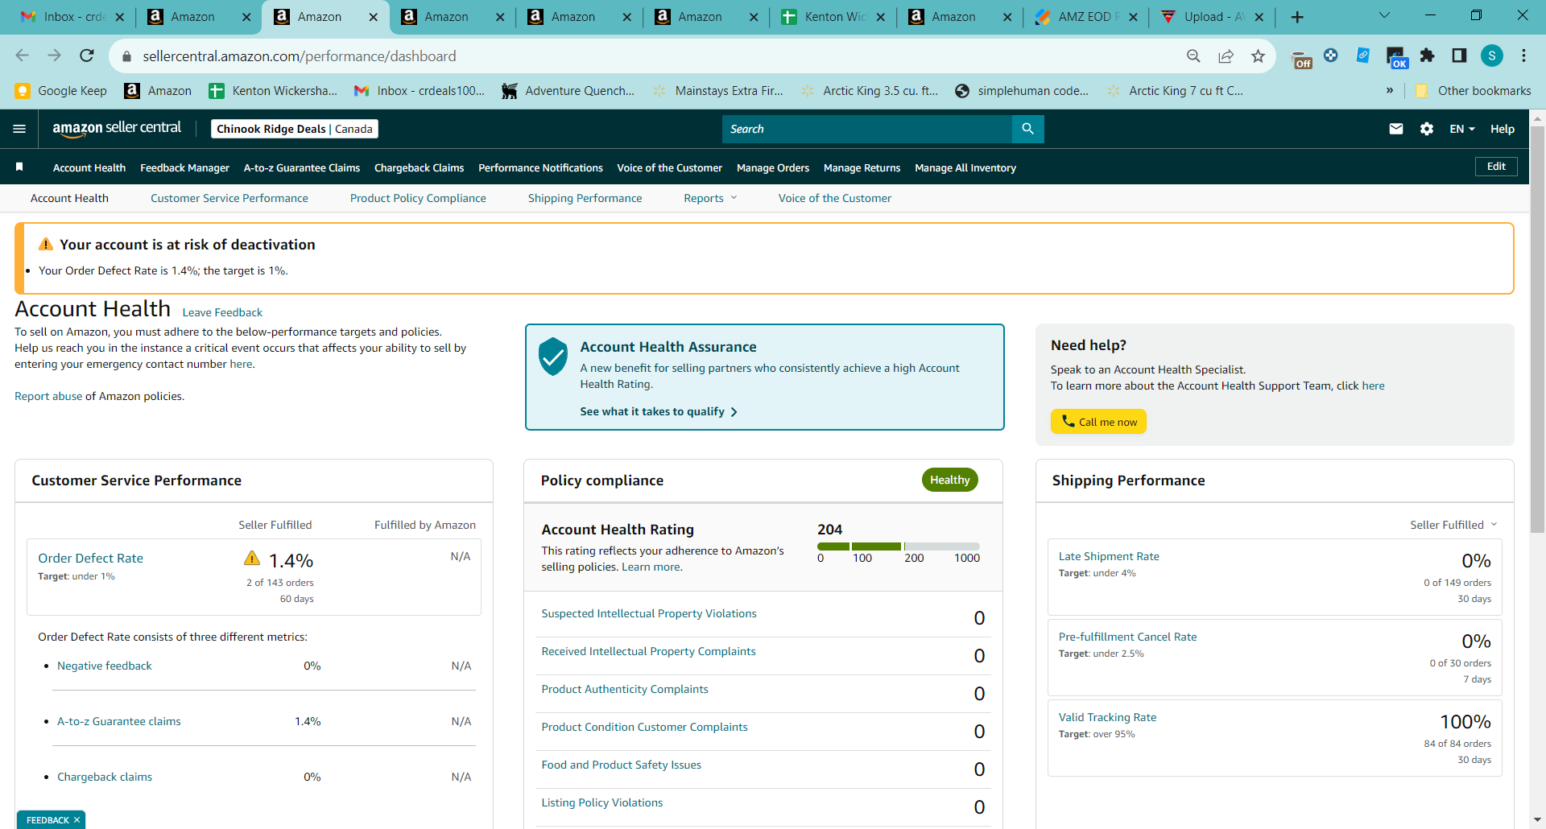The width and height of the screenshot is (1546, 829).
Task: Open the Chrome three-dot menu
Action: [1523, 56]
